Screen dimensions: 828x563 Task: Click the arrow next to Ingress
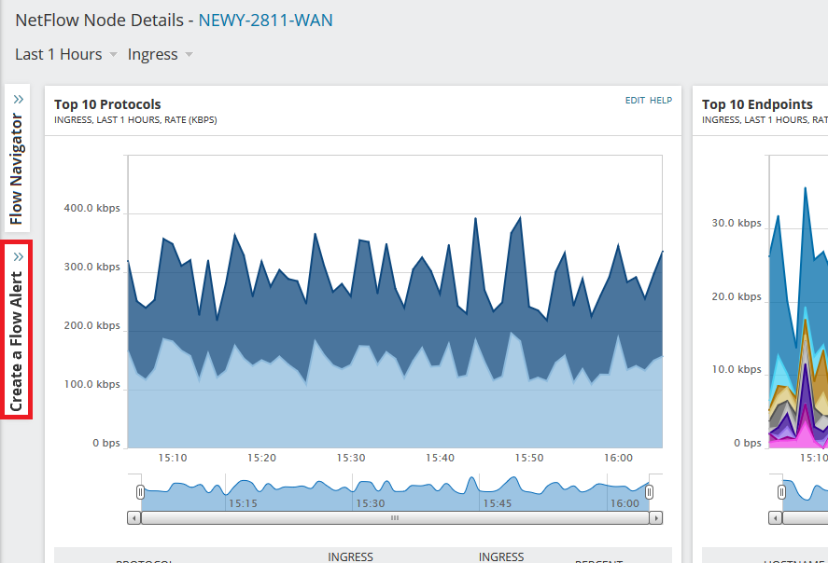tap(189, 55)
